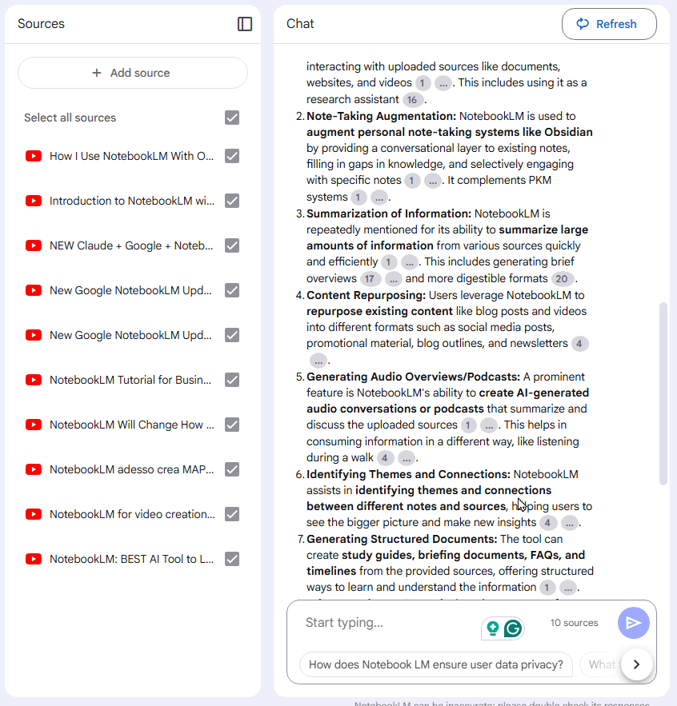Screen dimensions: 677x706
Task: Click the '10 sources' indicator
Action: coord(574,623)
